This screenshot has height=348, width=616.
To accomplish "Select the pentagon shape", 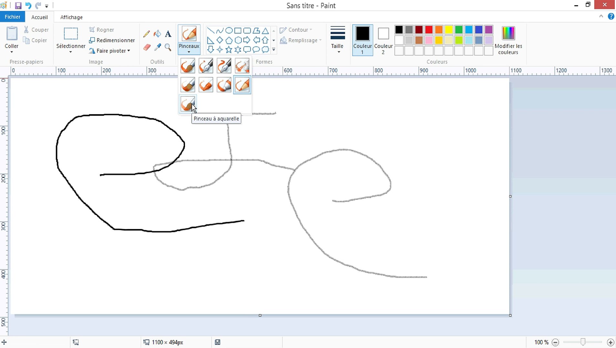I will 229,40.
